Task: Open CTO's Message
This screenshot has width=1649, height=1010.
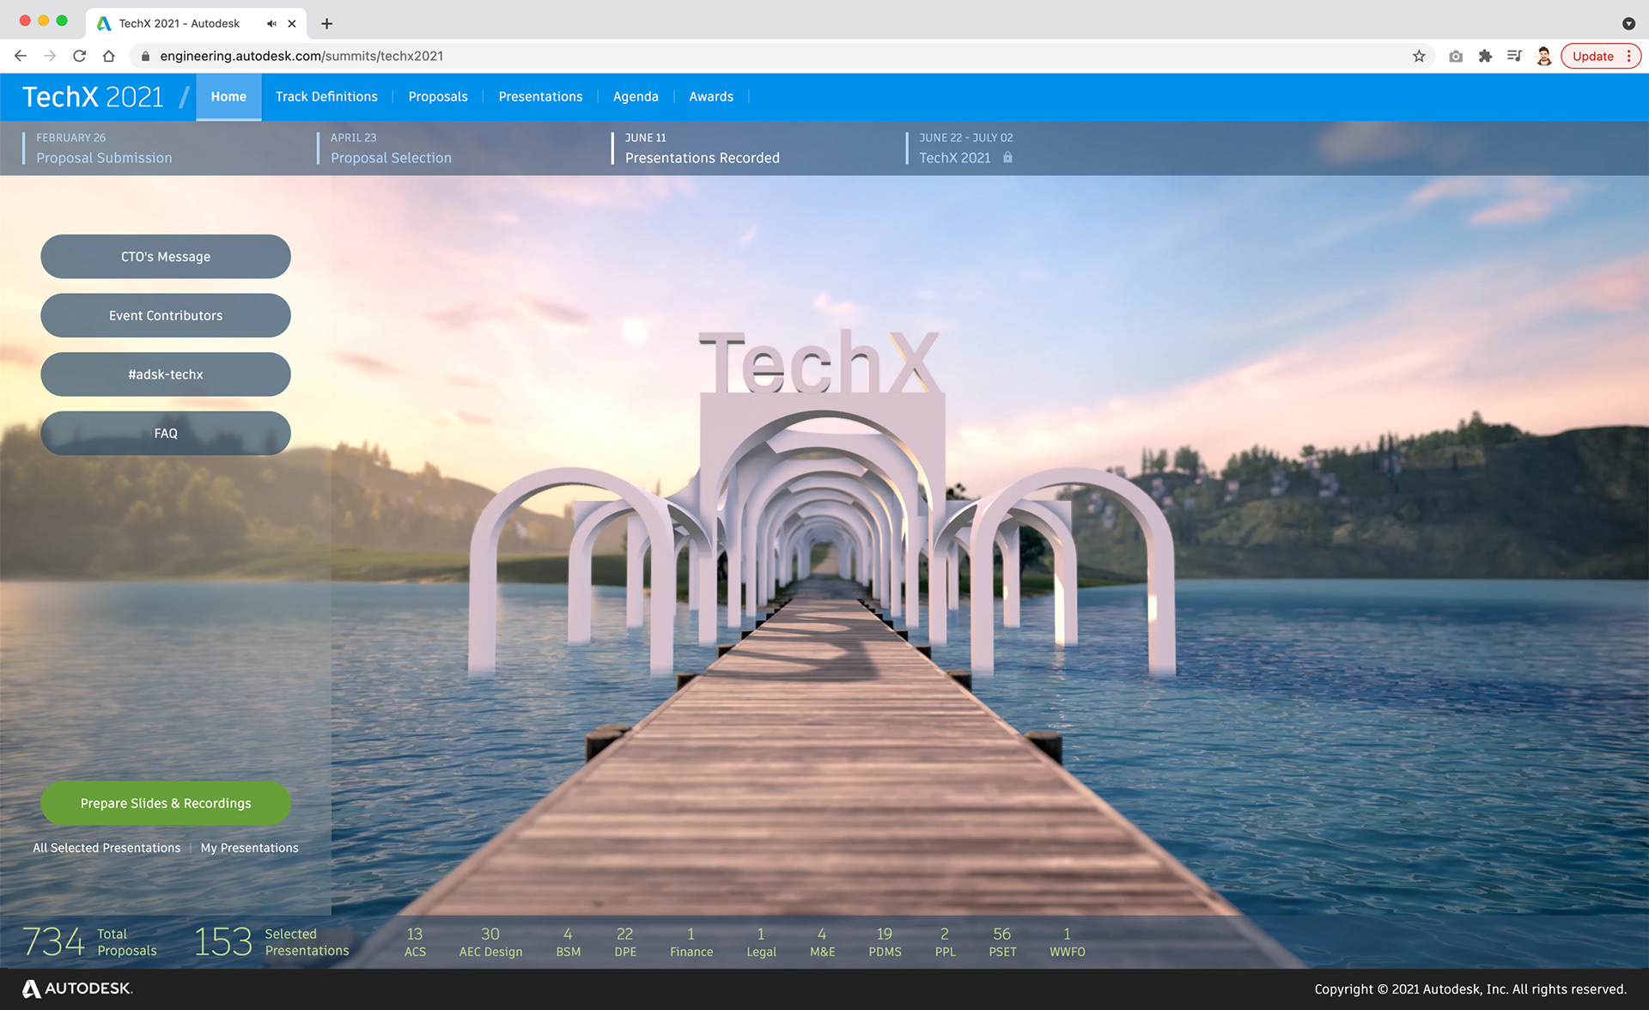Action: (x=166, y=256)
